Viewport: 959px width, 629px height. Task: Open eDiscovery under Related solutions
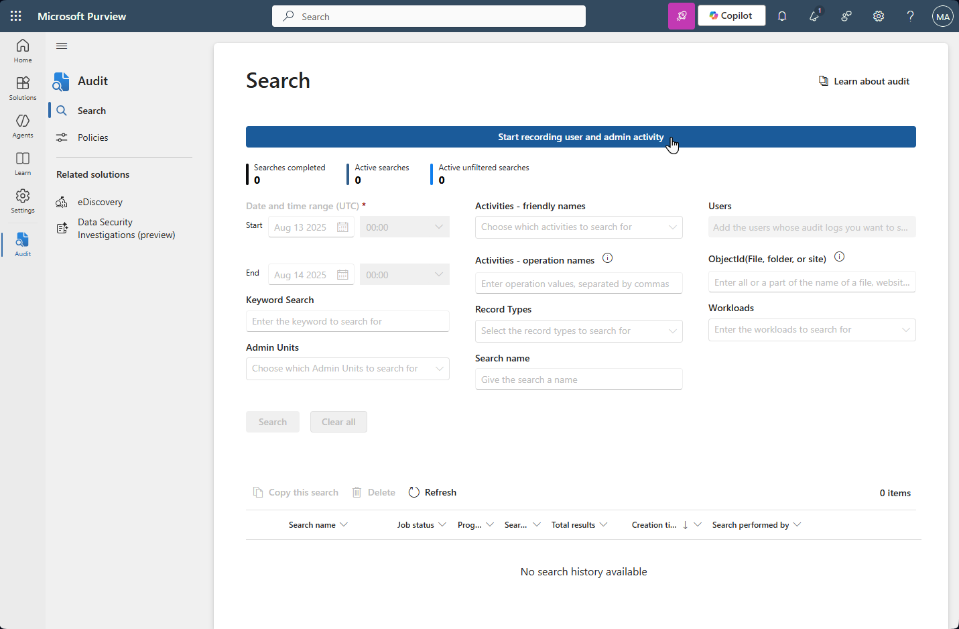(x=101, y=202)
